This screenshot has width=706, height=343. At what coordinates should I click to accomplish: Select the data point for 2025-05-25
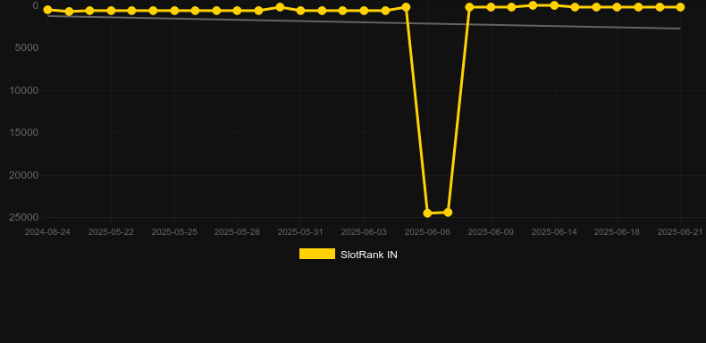click(174, 11)
